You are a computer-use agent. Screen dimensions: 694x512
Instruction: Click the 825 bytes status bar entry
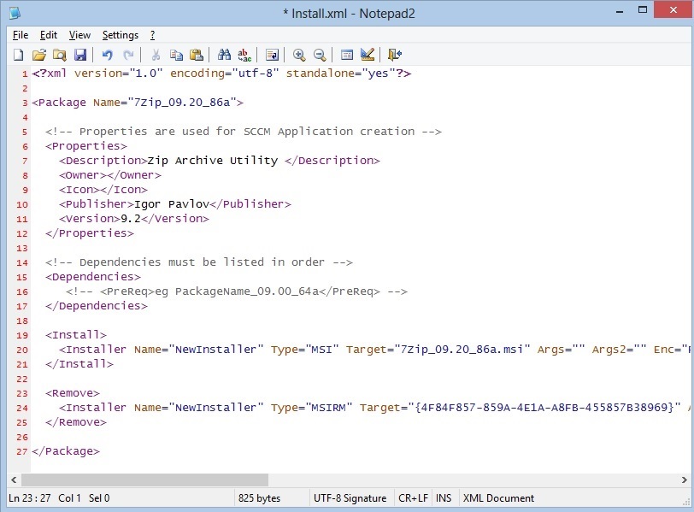click(x=259, y=498)
